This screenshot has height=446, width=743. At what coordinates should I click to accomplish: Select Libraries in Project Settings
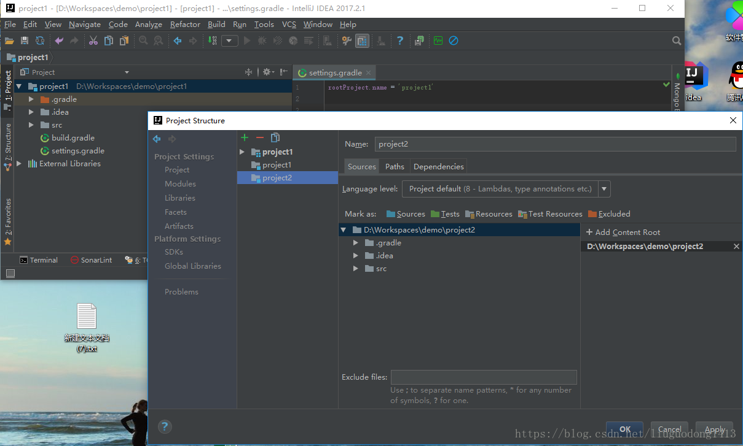(180, 198)
